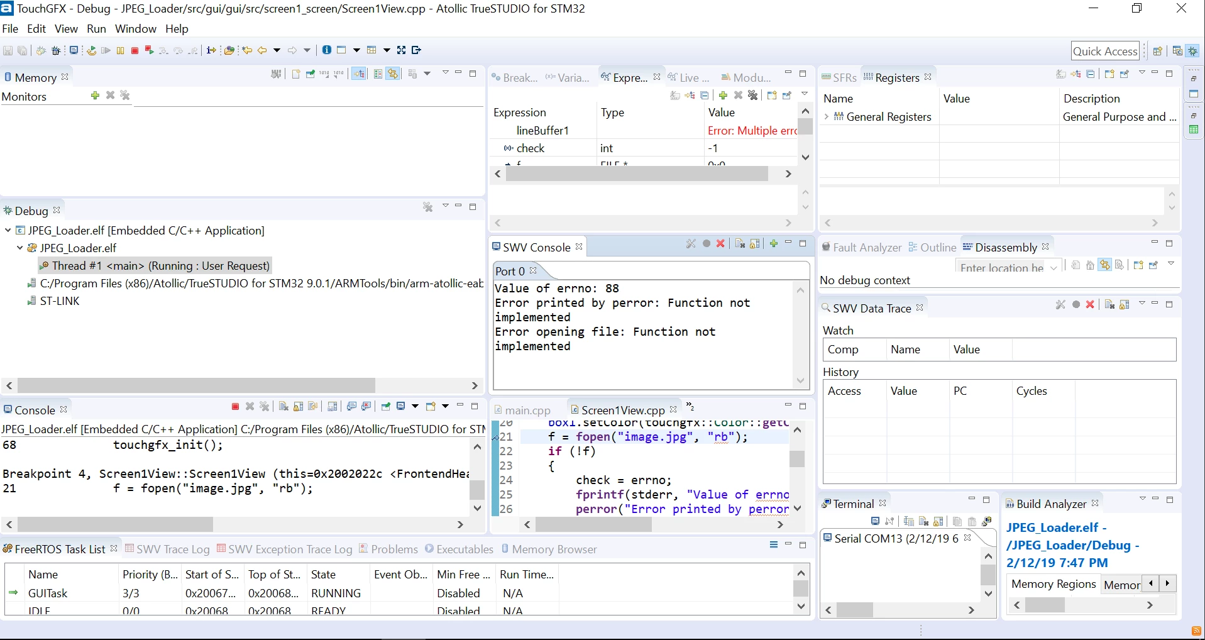Click the Memory Regions tab in Build Analyzer
The height and width of the screenshot is (640, 1205).
[x=1054, y=584]
